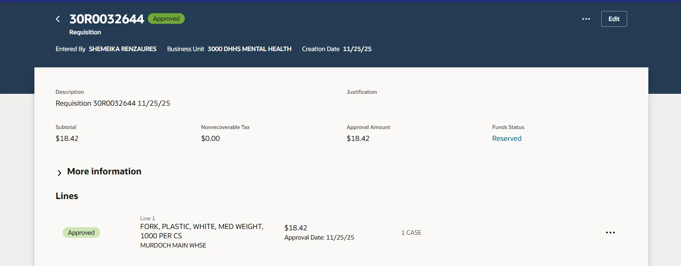Click the requisition Description text
Viewport: 681px width, 266px height.
[112, 103]
